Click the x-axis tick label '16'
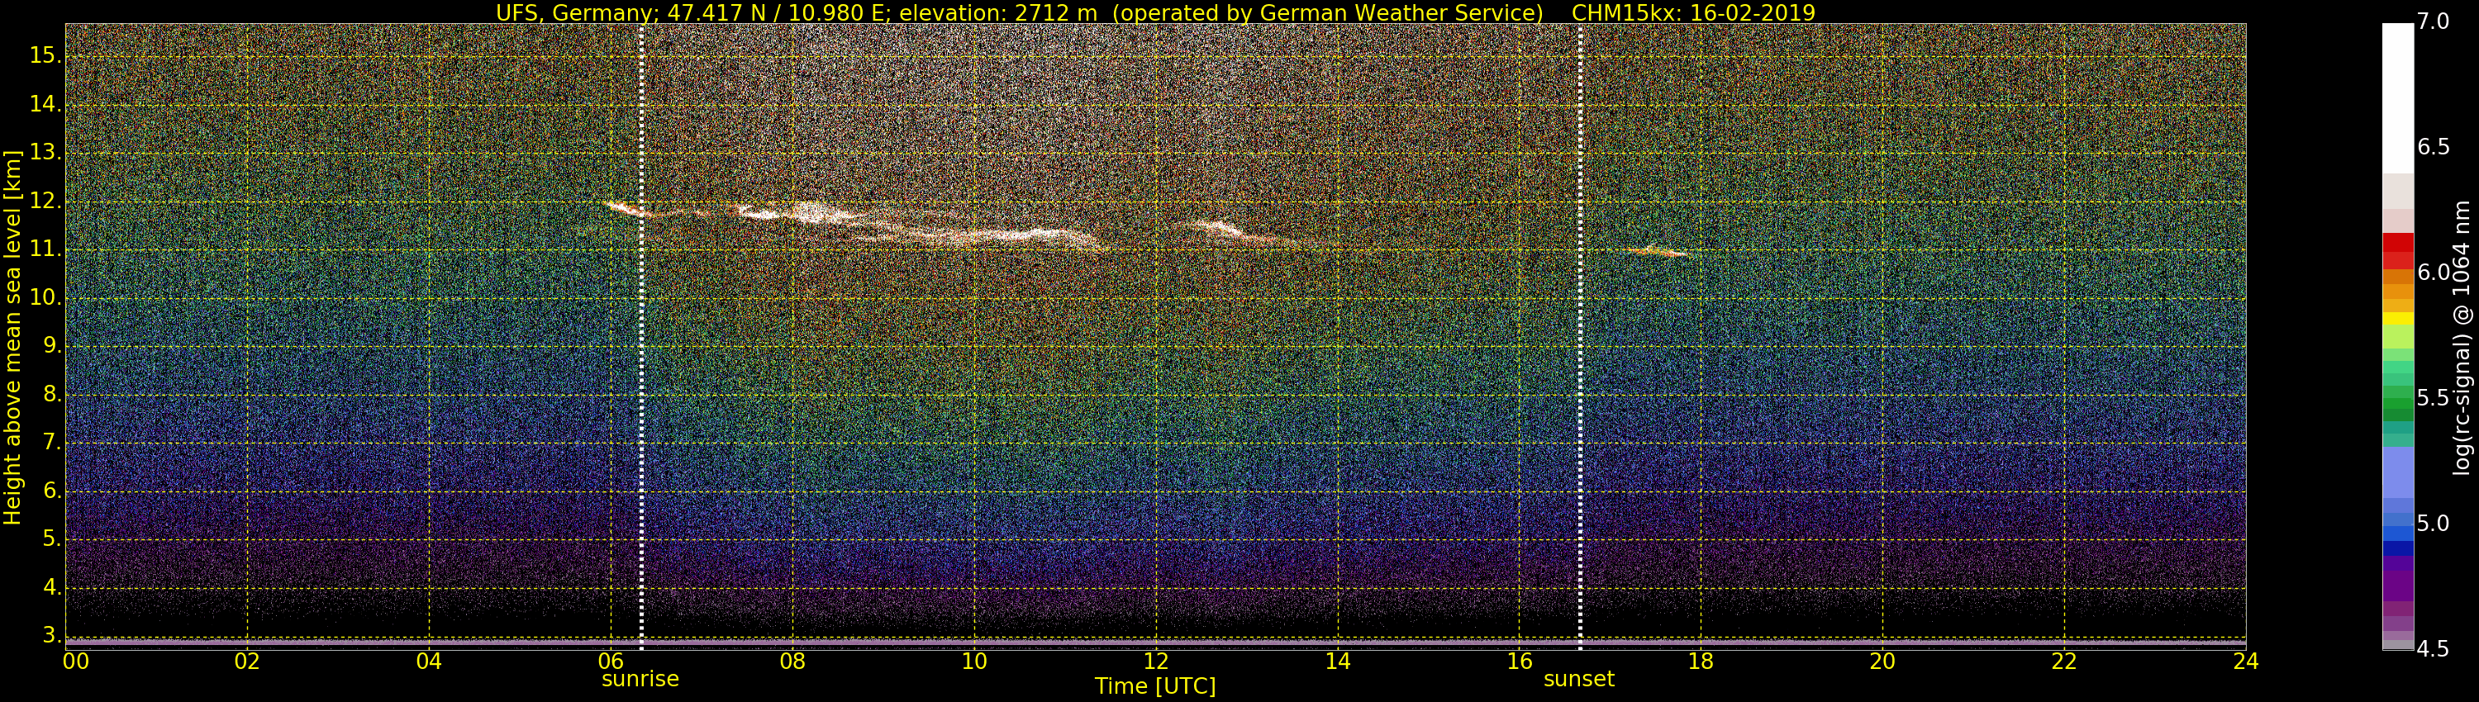The height and width of the screenshot is (702, 2479). click(1520, 661)
